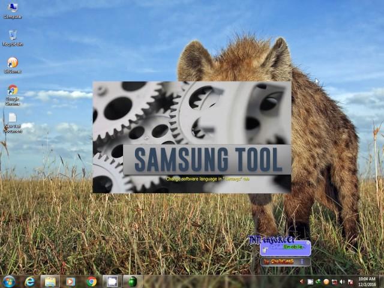
Task: Open the orange circle tray icon
Action: click(326, 281)
